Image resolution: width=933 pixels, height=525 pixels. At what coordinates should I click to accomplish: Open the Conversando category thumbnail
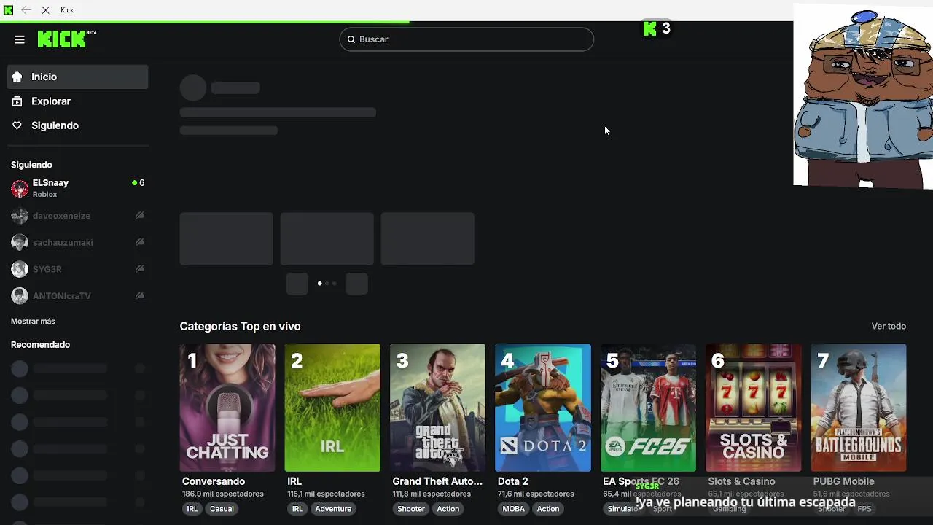(x=227, y=408)
